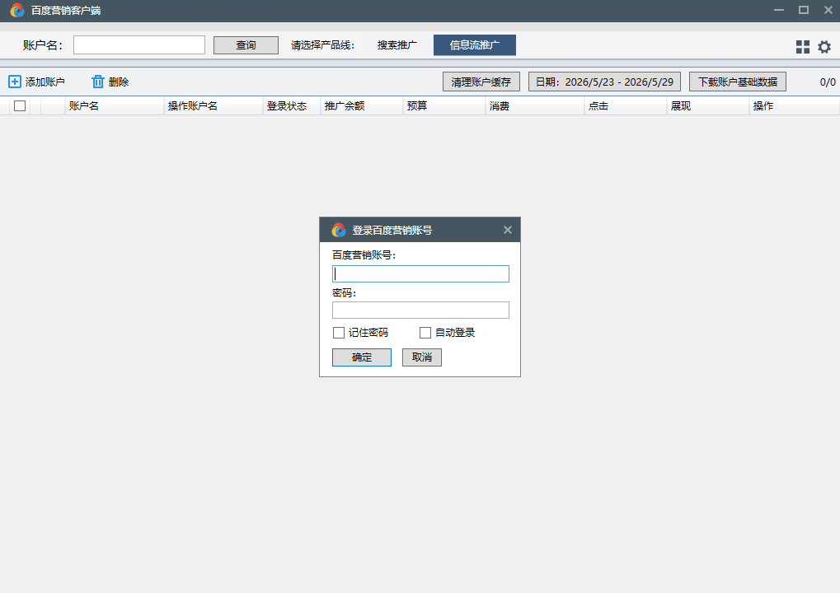Click the logo in the login dialog header
The width and height of the screenshot is (840, 593).
coord(339,230)
